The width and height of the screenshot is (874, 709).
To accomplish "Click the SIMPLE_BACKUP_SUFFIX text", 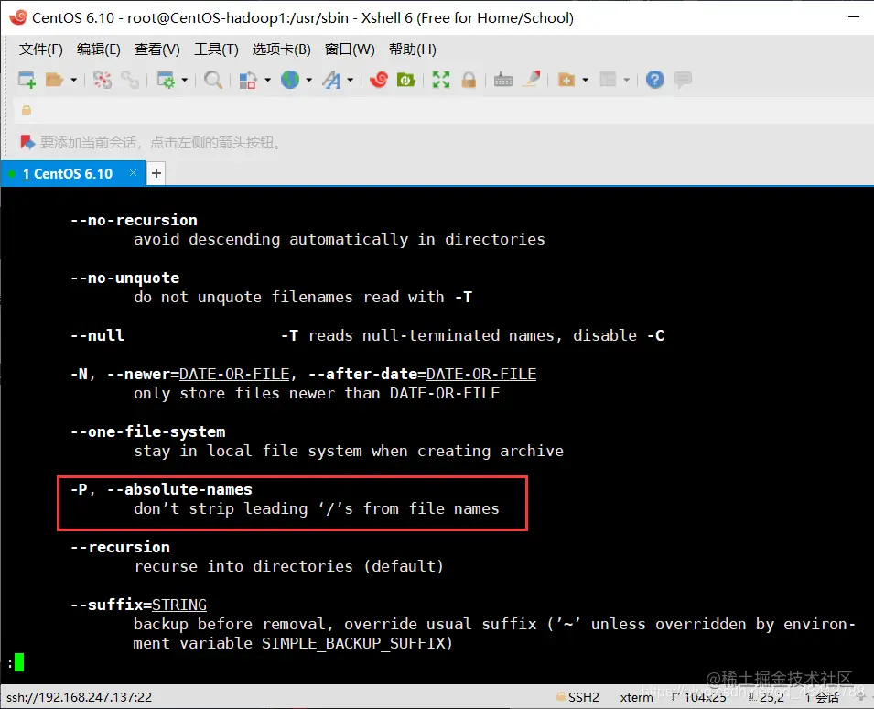I will [353, 644].
